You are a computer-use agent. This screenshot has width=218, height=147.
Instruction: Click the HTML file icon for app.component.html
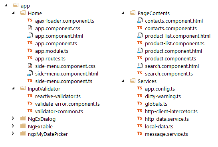(30, 35)
